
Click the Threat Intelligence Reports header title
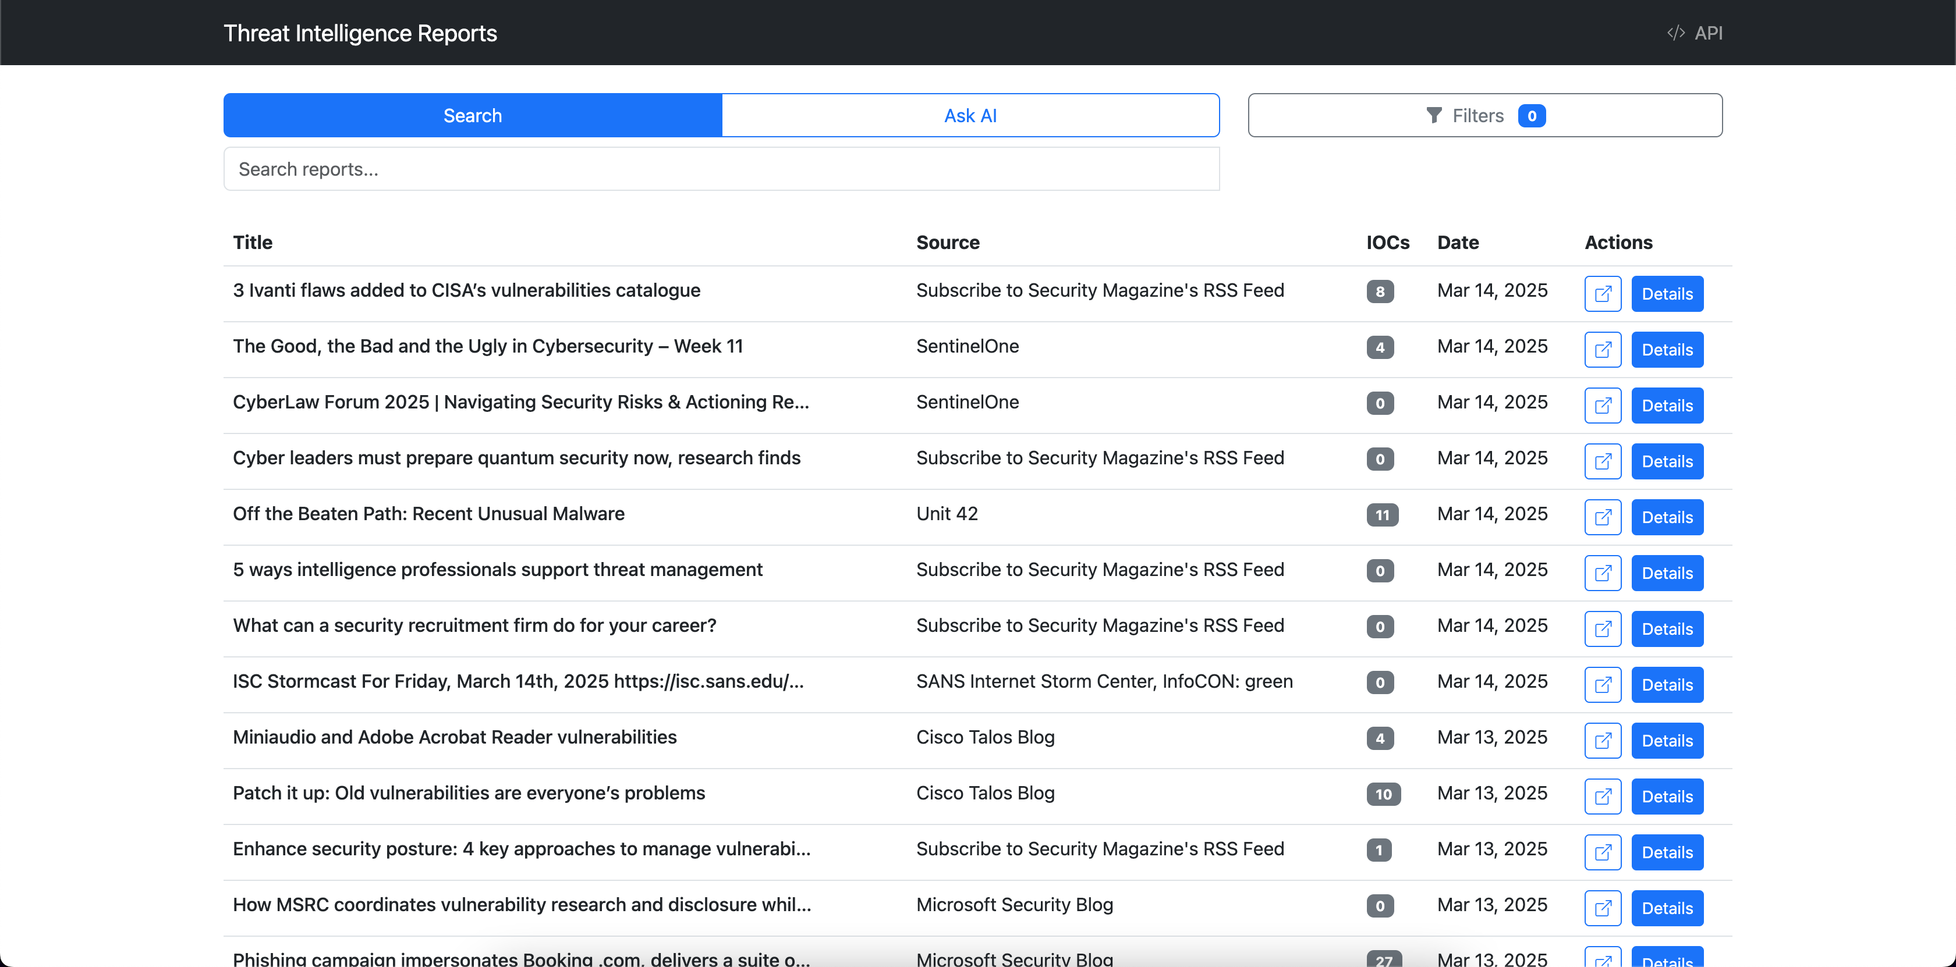point(360,33)
